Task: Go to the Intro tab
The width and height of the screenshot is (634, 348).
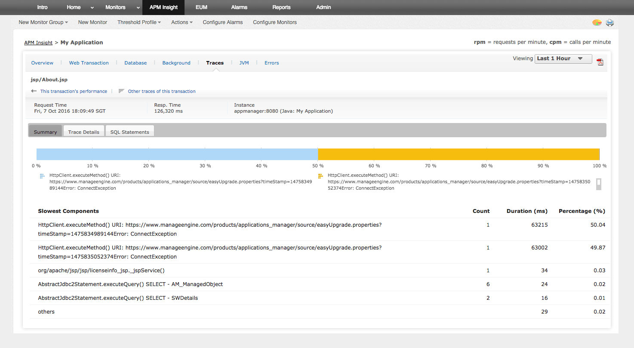Action: [x=43, y=7]
